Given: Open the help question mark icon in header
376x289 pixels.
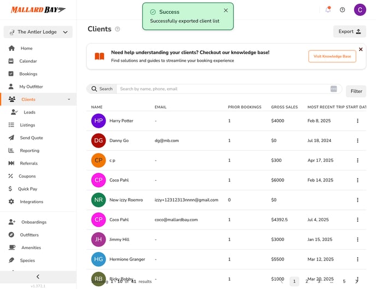Looking at the screenshot, I should [343, 10].
